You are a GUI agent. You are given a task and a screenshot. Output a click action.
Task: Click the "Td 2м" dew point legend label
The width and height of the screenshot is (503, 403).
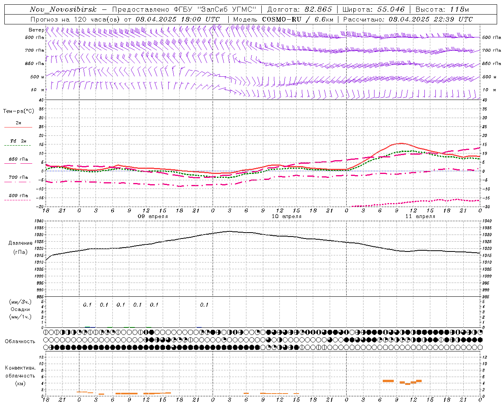[x=18, y=140]
